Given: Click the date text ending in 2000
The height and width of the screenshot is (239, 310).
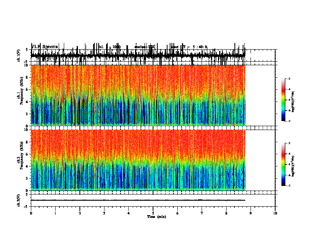Looking at the screenshot, I should (x=110, y=47).
